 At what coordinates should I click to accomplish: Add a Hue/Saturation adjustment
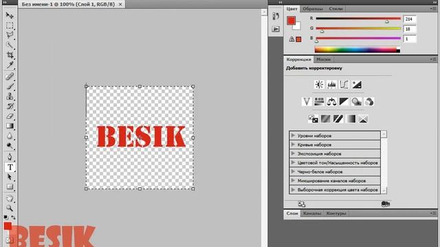pos(319,102)
